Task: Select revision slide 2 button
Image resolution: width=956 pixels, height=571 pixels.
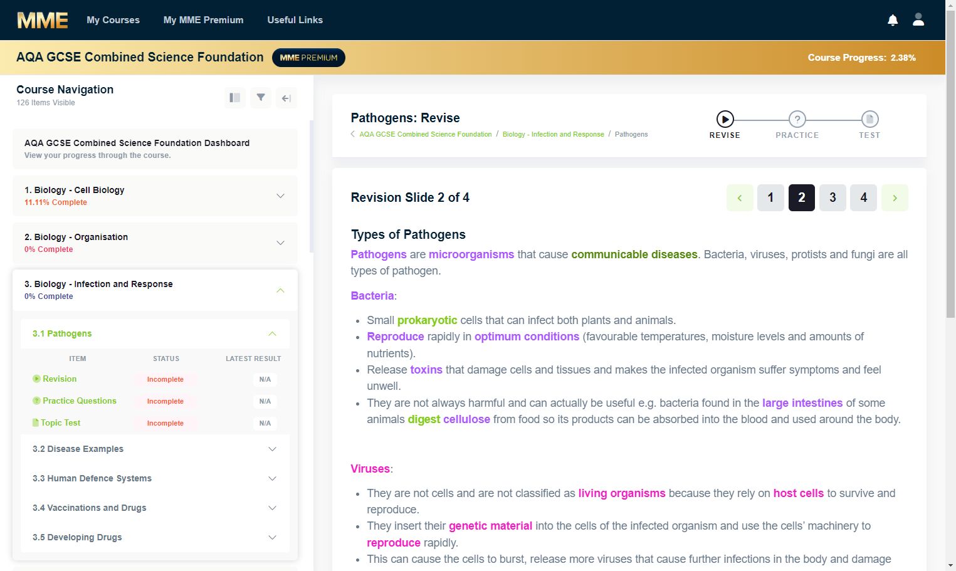Action: pos(802,197)
